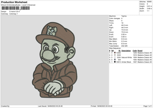Click the N# column header
Image resolution: width=153 pixels, height=108 pixels.
(x=112, y=50)
